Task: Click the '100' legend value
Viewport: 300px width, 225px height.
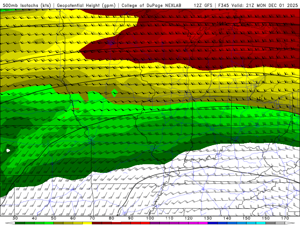Action: [150, 218]
